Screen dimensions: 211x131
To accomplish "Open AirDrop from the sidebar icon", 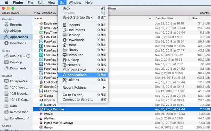I will (6, 31).
